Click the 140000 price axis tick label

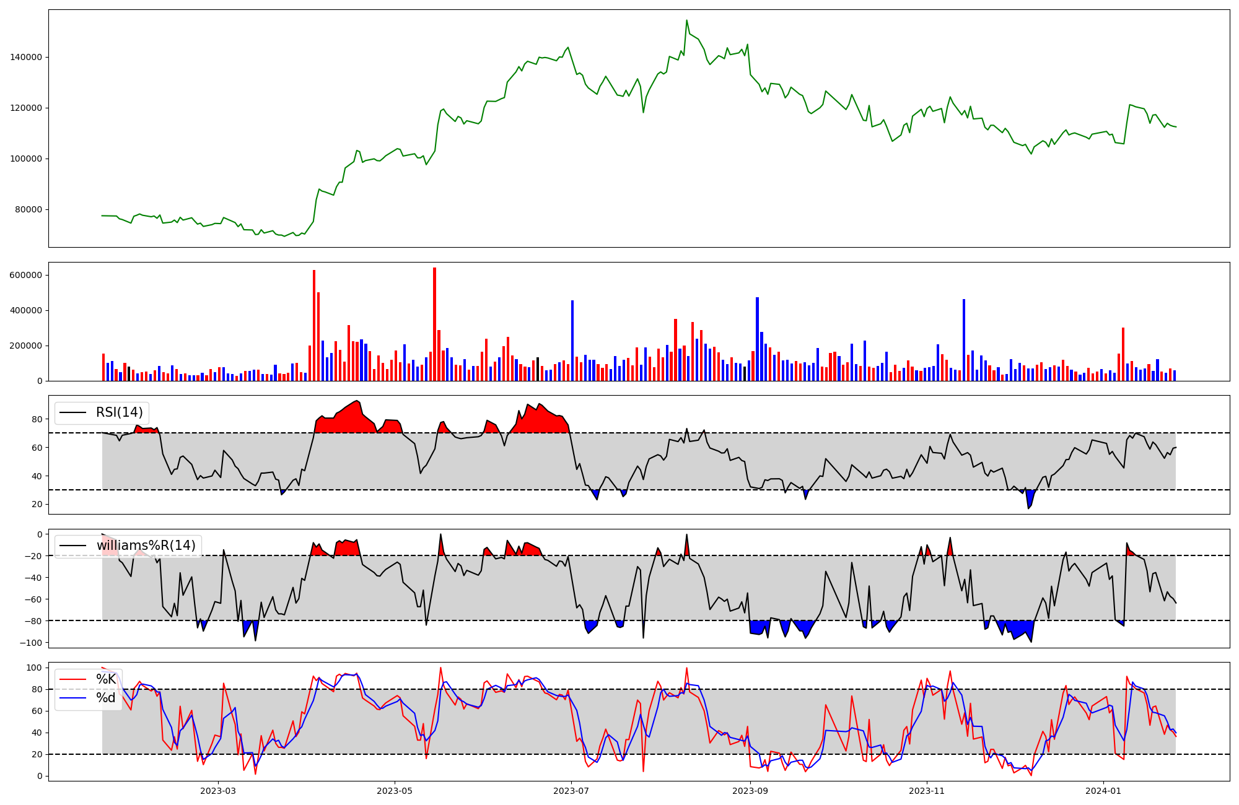[26, 57]
